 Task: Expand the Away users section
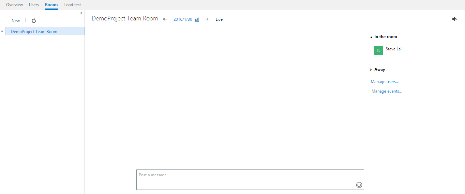371,70
